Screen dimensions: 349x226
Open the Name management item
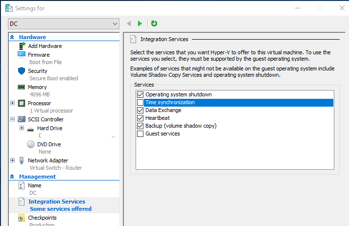click(x=34, y=185)
